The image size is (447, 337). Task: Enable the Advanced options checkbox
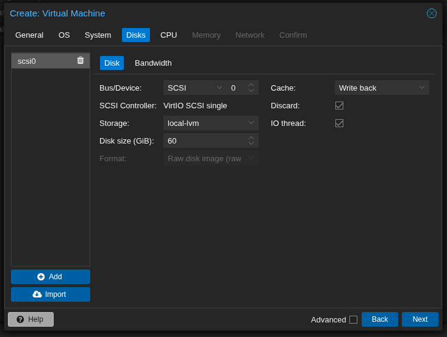(x=353, y=319)
